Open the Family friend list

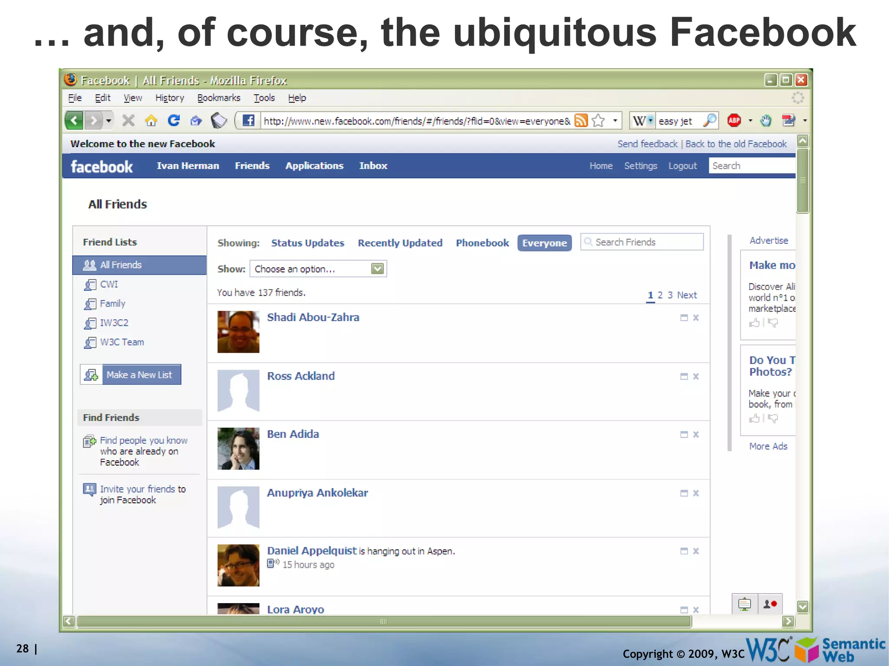[112, 303]
